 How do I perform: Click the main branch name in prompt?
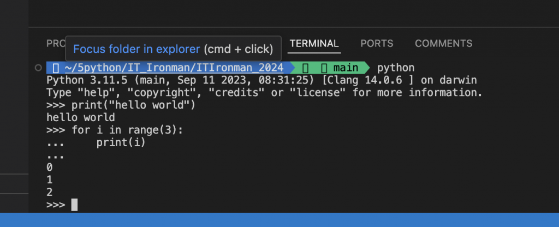click(346, 68)
